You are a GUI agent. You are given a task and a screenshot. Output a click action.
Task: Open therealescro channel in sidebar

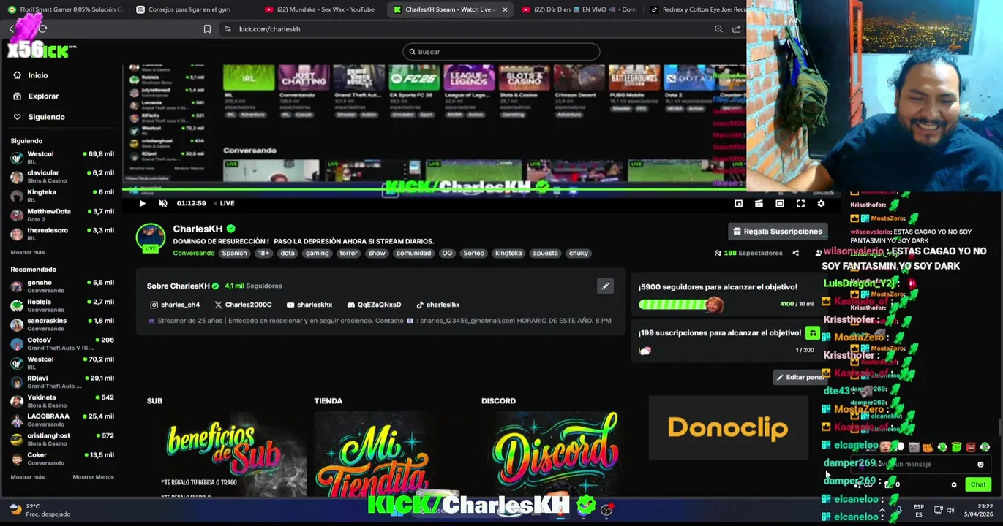click(62, 234)
